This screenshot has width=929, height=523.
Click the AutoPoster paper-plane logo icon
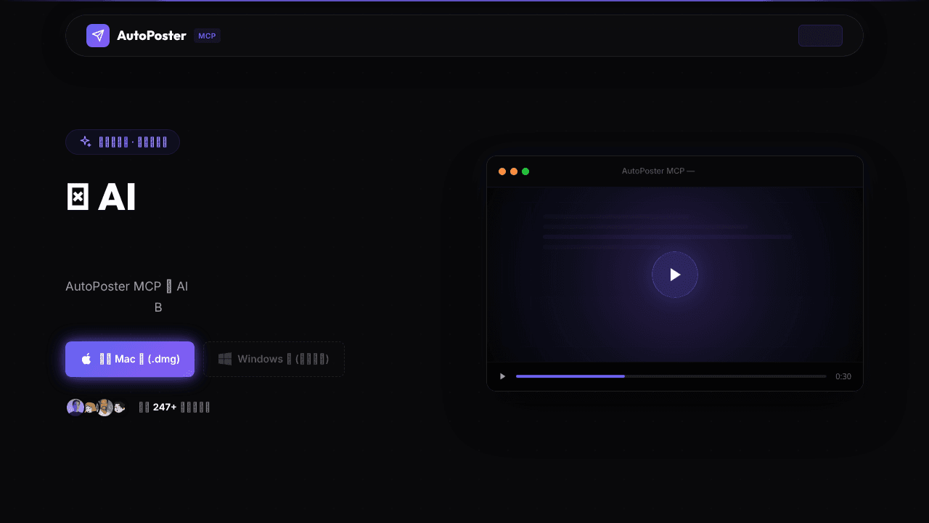coord(98,36)
